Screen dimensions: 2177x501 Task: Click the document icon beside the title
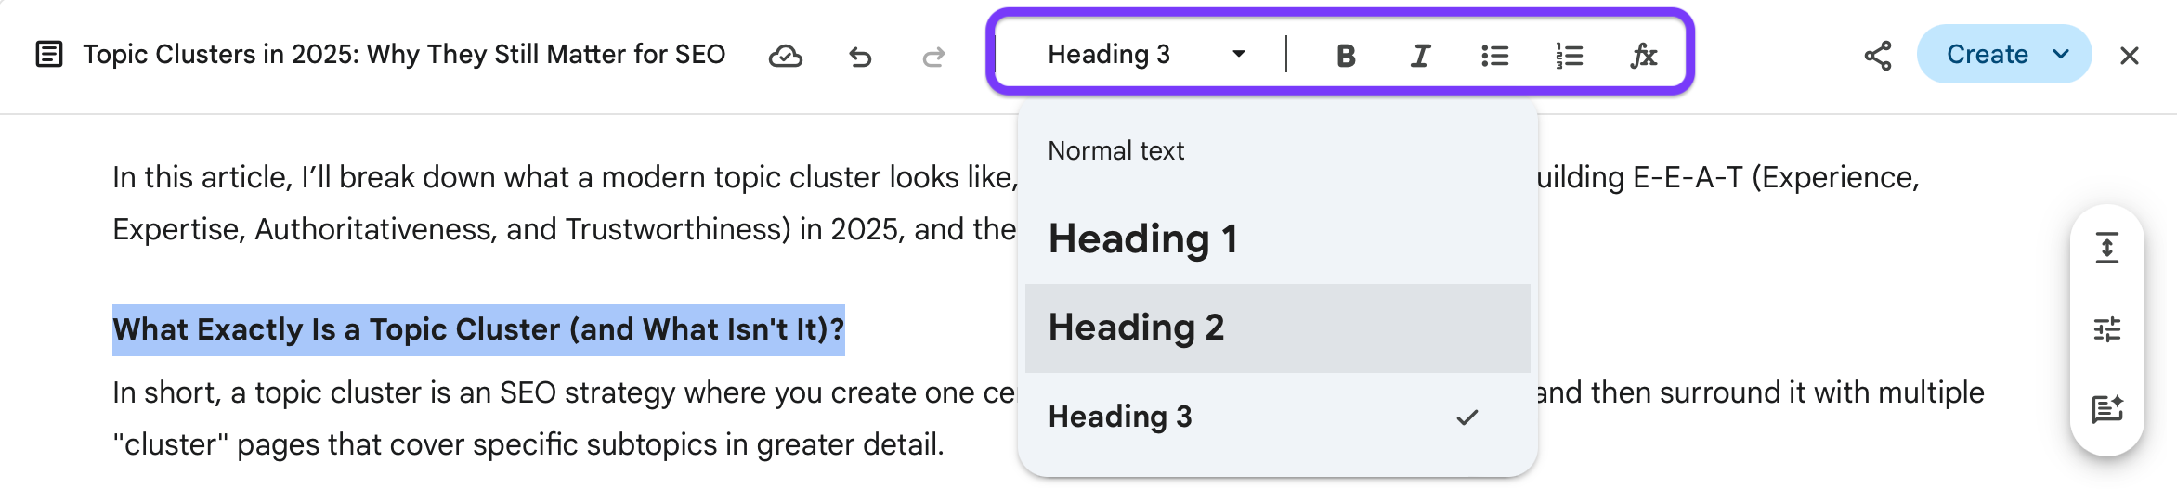pos(48,55)
